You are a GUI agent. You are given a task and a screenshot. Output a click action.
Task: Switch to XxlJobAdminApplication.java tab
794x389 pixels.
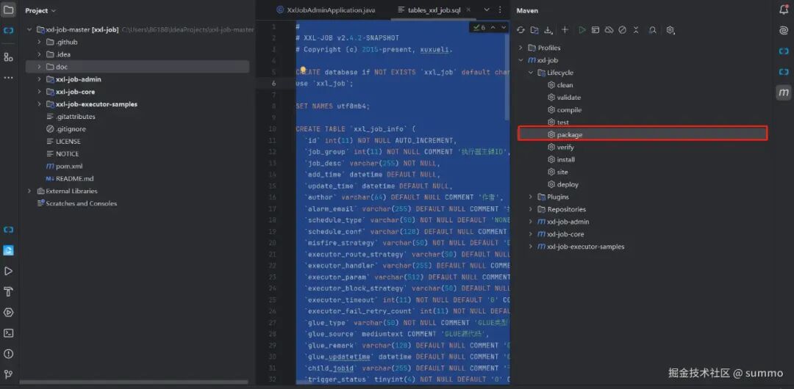coord(326,10)
